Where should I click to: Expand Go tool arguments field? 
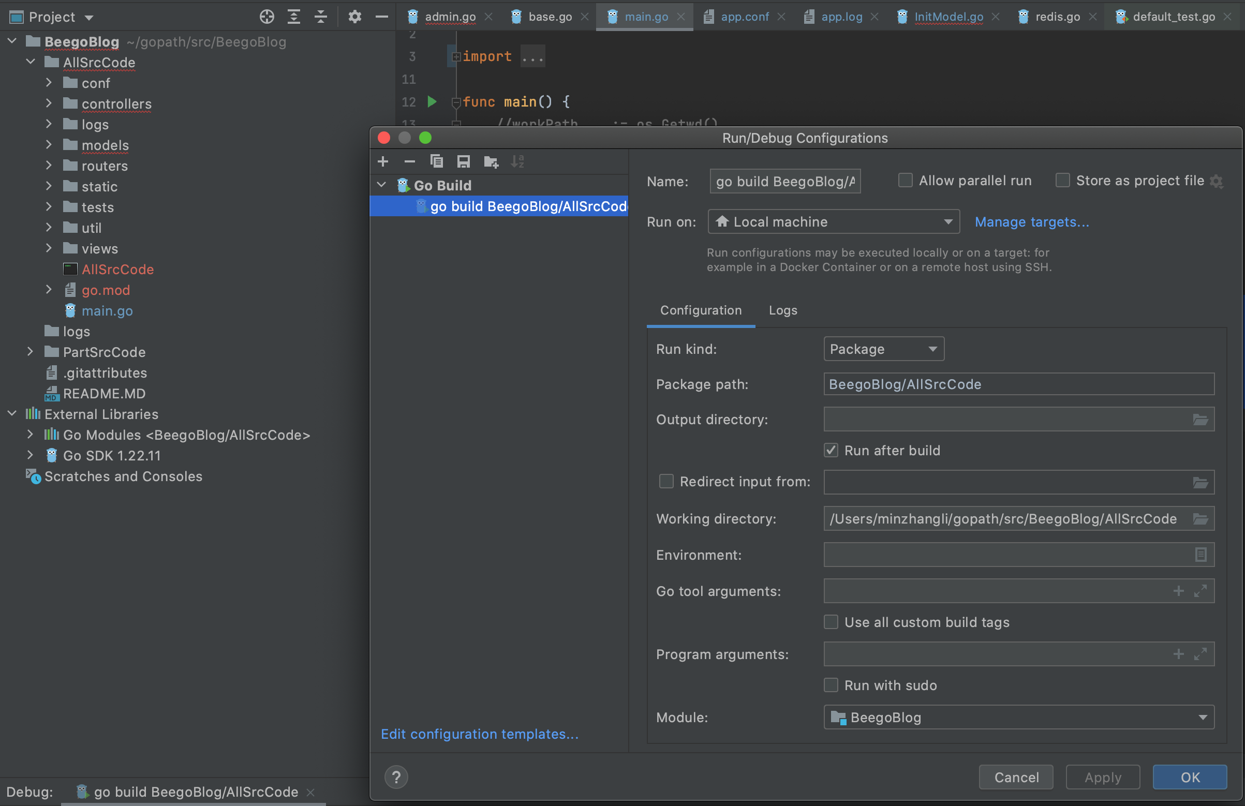pyautogui.click(x=1200, y=591)
